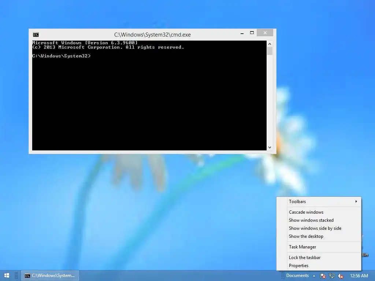
Task: Click the cmd scrollbar down arrow
Action: [270, 147]
